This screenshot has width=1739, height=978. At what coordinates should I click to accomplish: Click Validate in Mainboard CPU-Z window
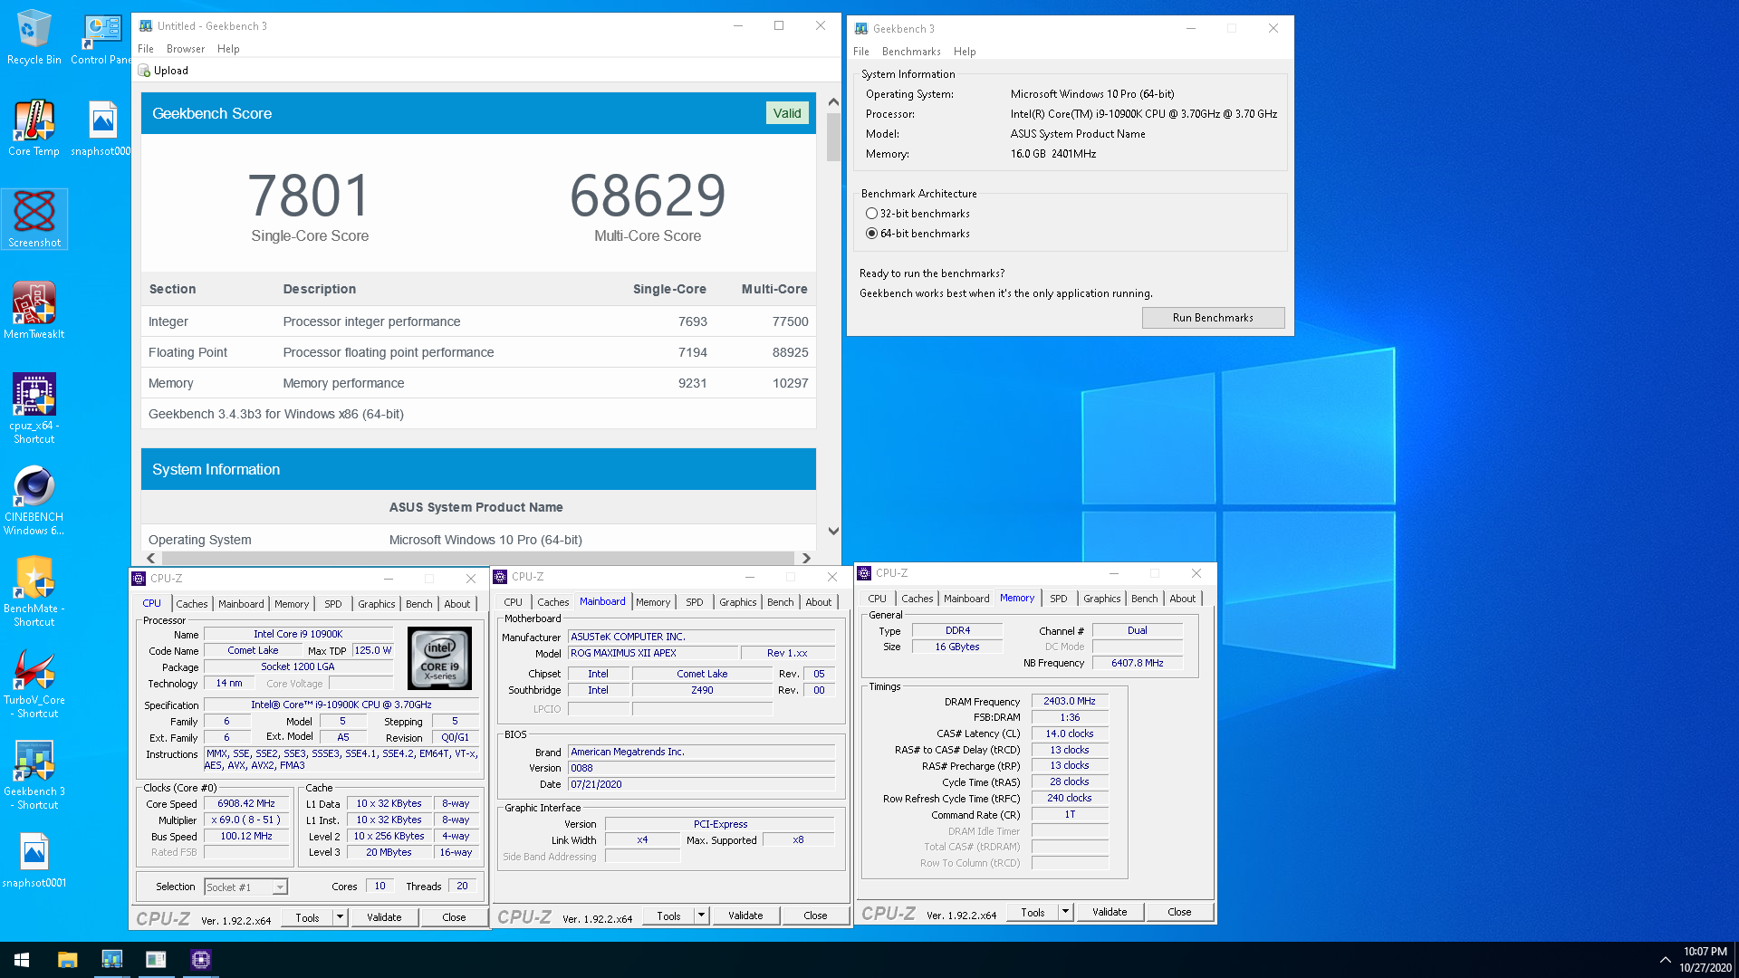point(745,916)
